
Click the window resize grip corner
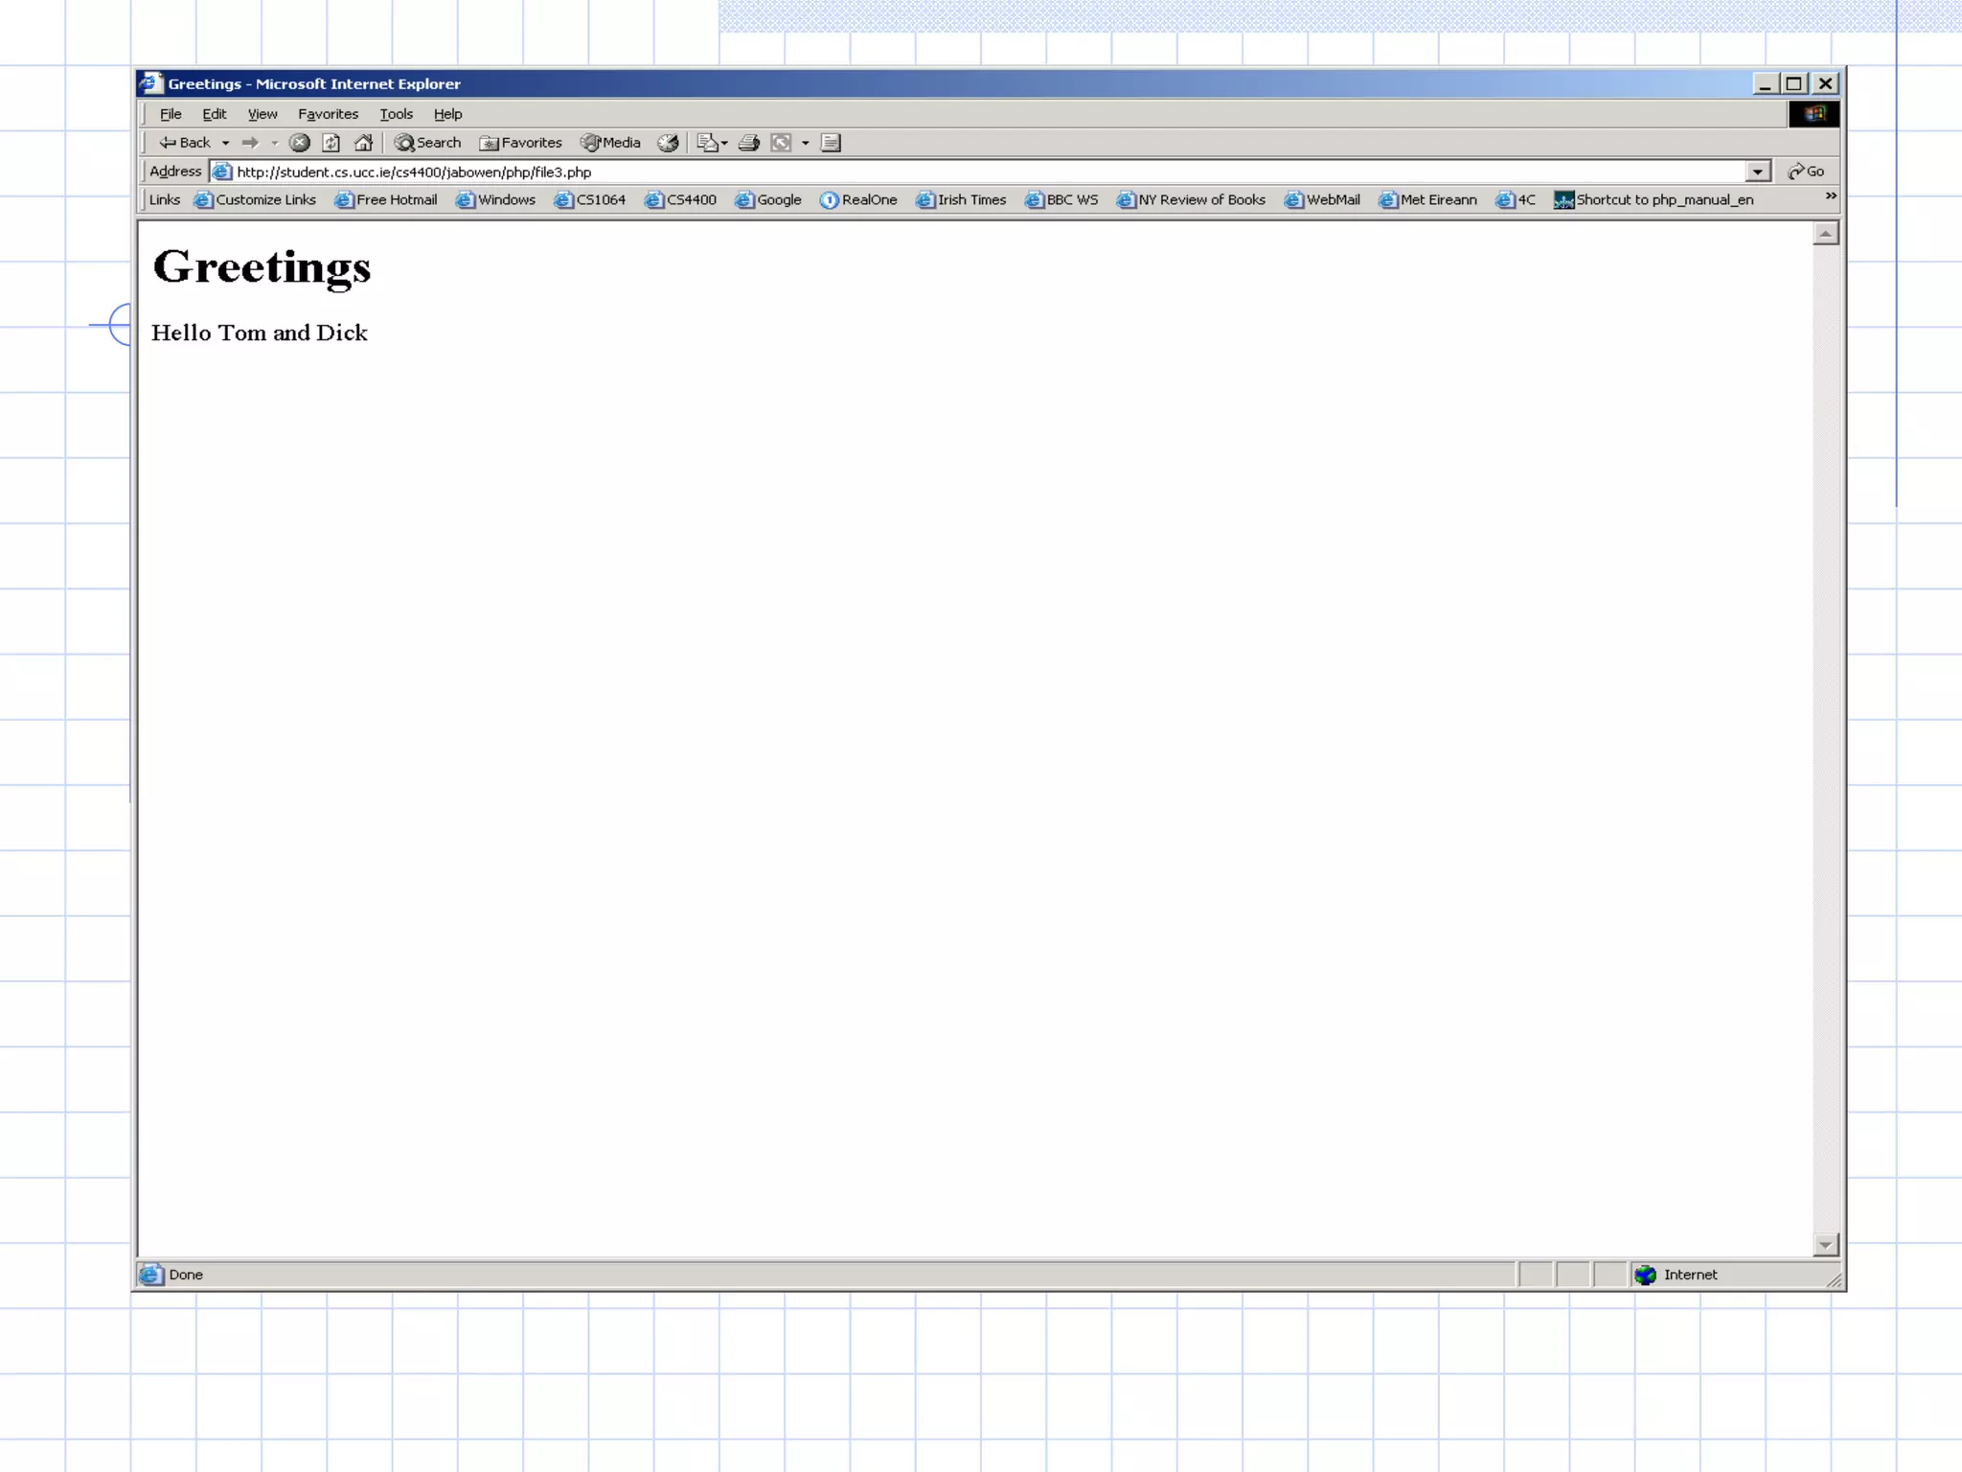(1834, 1279)
